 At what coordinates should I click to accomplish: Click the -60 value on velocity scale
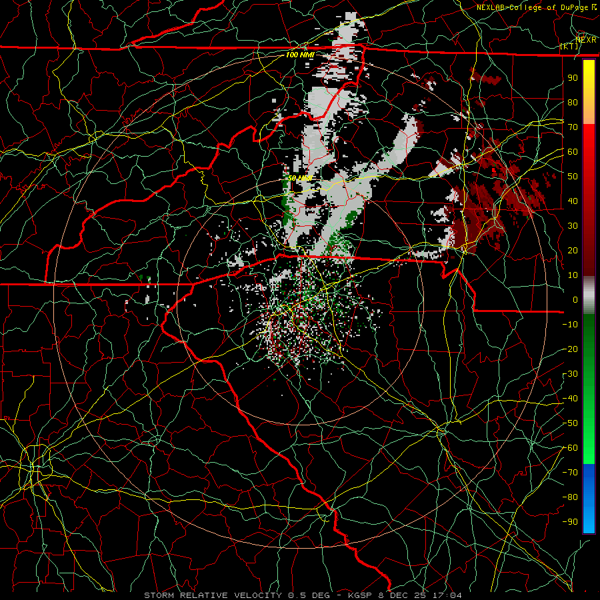(x=570, y=448)
